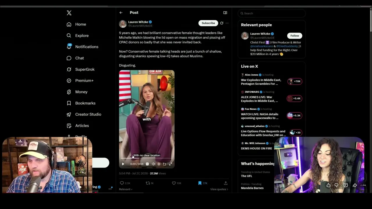Click the 27.3M Views count

[158, 173]
